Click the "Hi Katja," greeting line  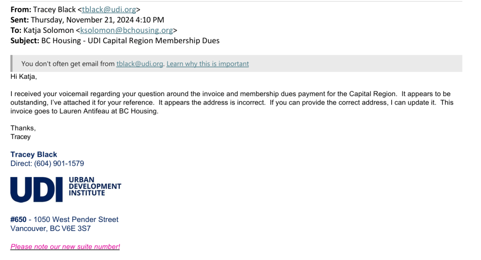pos(24,76)
